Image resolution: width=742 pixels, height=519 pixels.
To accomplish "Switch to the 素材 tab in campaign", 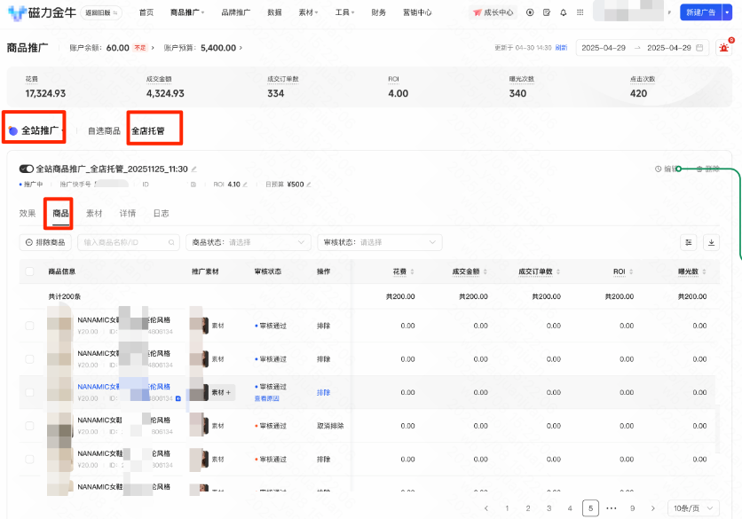I will pyautogui.click(x=94, y=214).
